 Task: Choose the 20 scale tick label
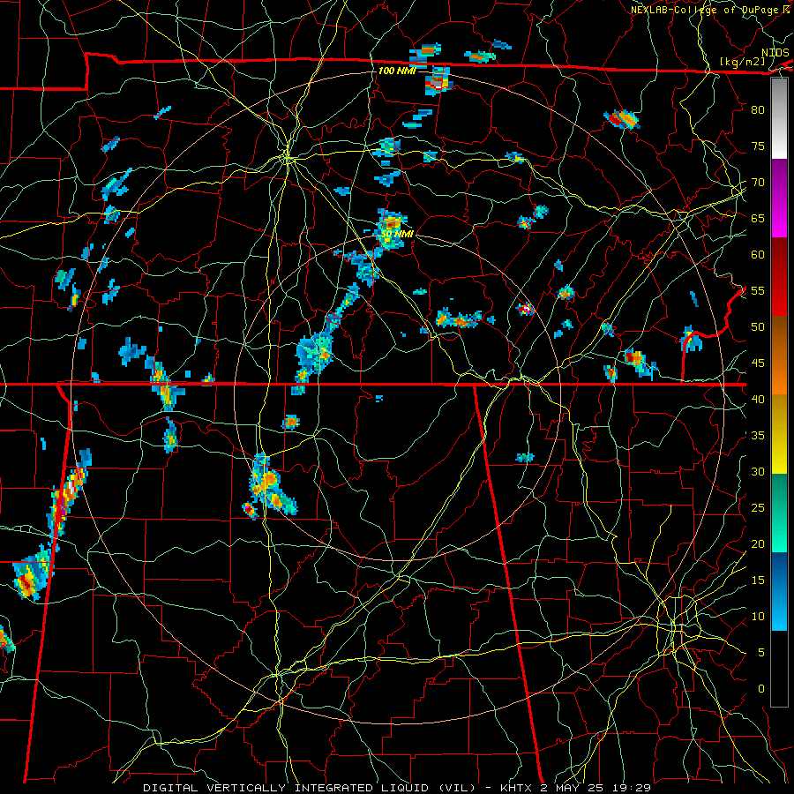pos(758,543)
